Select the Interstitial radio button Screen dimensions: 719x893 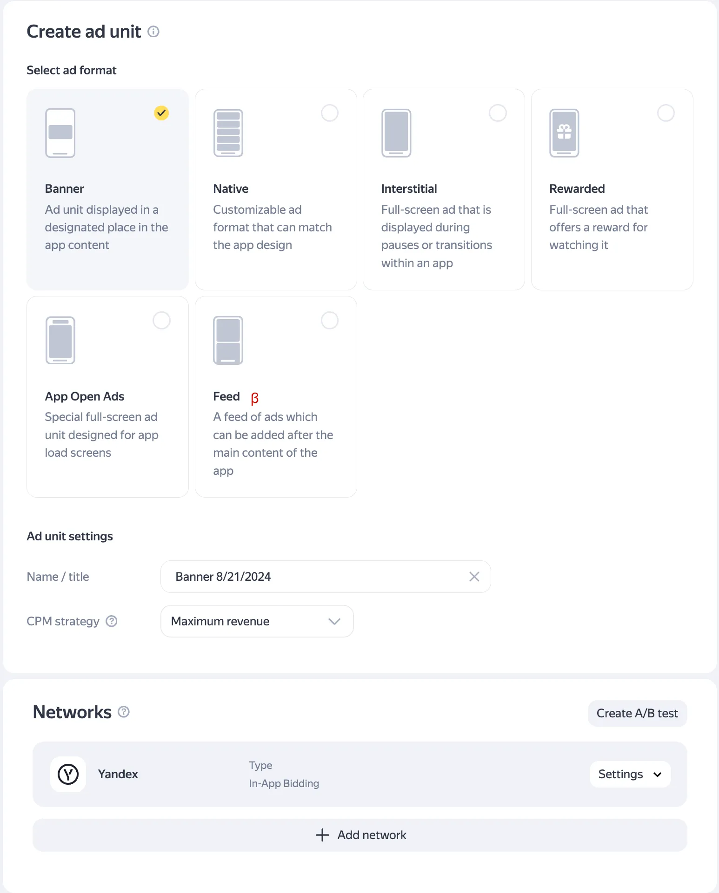point(498,113)
